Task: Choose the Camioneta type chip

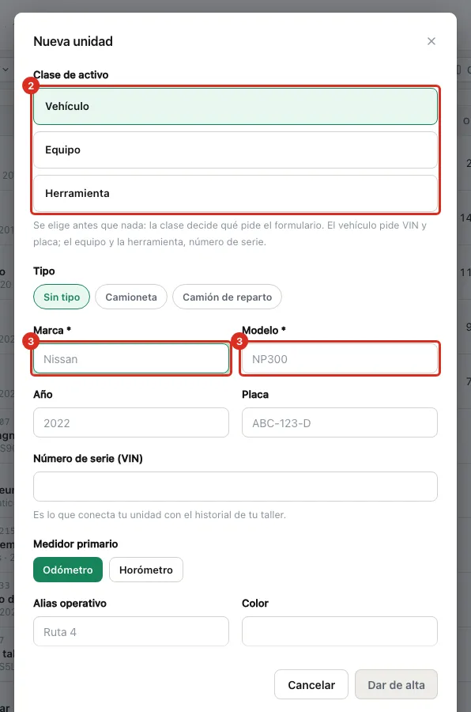Action: click(x=131, y=297)
